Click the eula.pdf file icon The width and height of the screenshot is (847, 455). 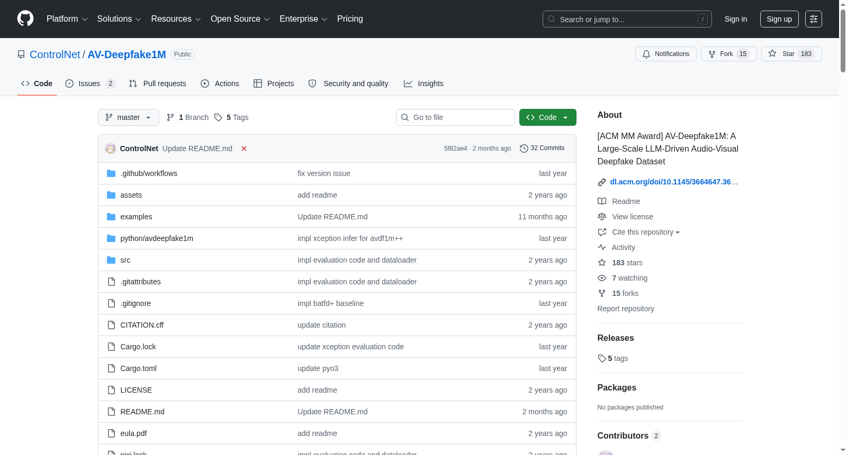click(x=111, y=433)
